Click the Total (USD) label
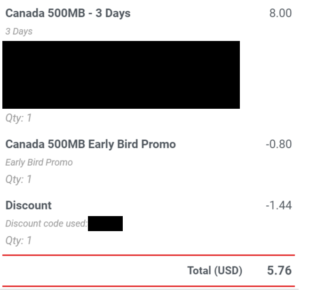This screenshot has height=290, width=309. coord(214,271)
